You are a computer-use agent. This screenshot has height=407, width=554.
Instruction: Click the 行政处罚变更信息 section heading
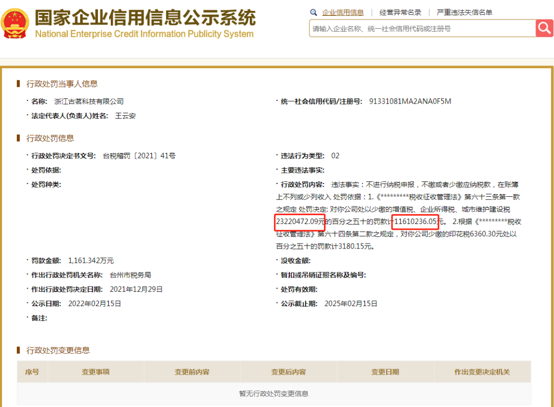[58, 350]
